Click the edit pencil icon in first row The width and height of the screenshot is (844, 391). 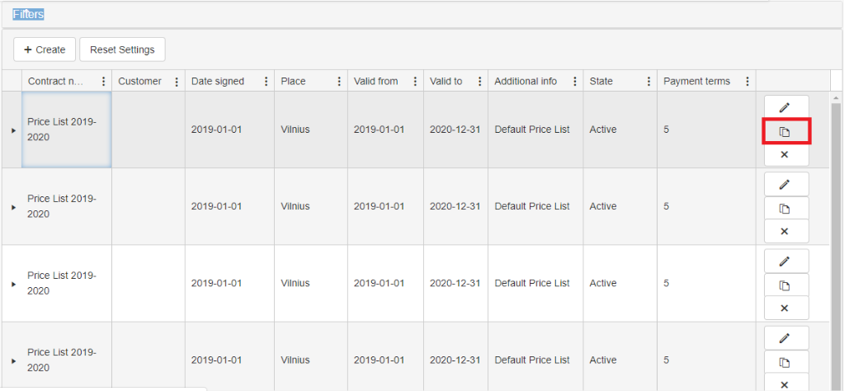point(785,108)
